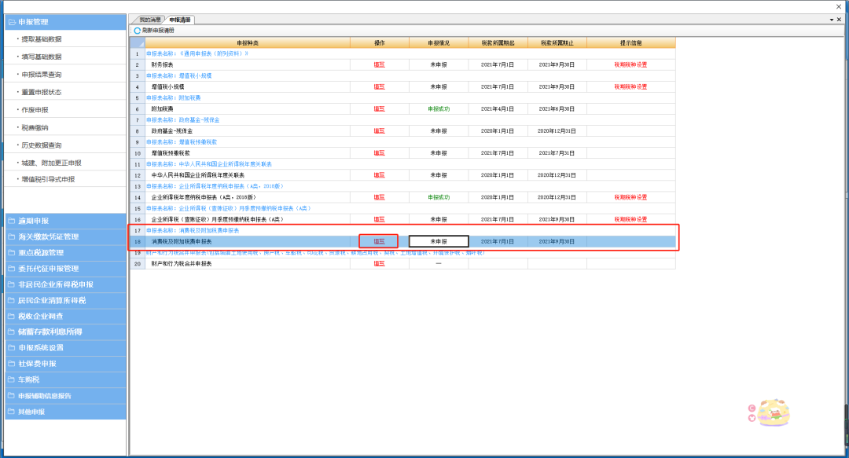Switch to the 申报清册 tab

point(180,20)
